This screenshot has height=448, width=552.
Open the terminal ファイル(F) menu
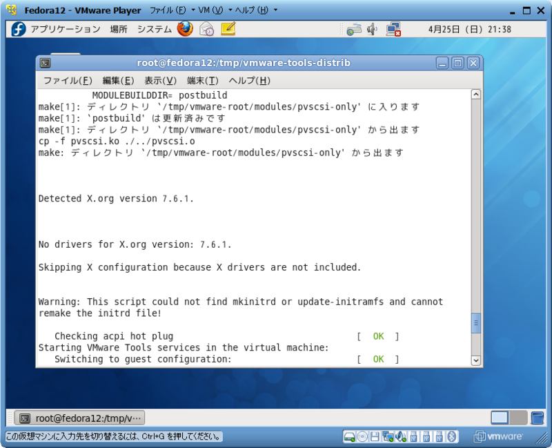click(68, 81)
